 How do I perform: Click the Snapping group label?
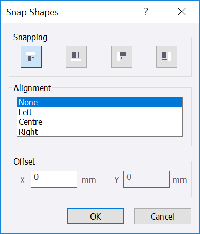(30, 37)
